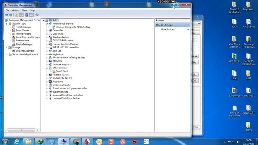Select the Intel Soc category
The width and height of the screenshot is (258, 145).
click(57, 51)
